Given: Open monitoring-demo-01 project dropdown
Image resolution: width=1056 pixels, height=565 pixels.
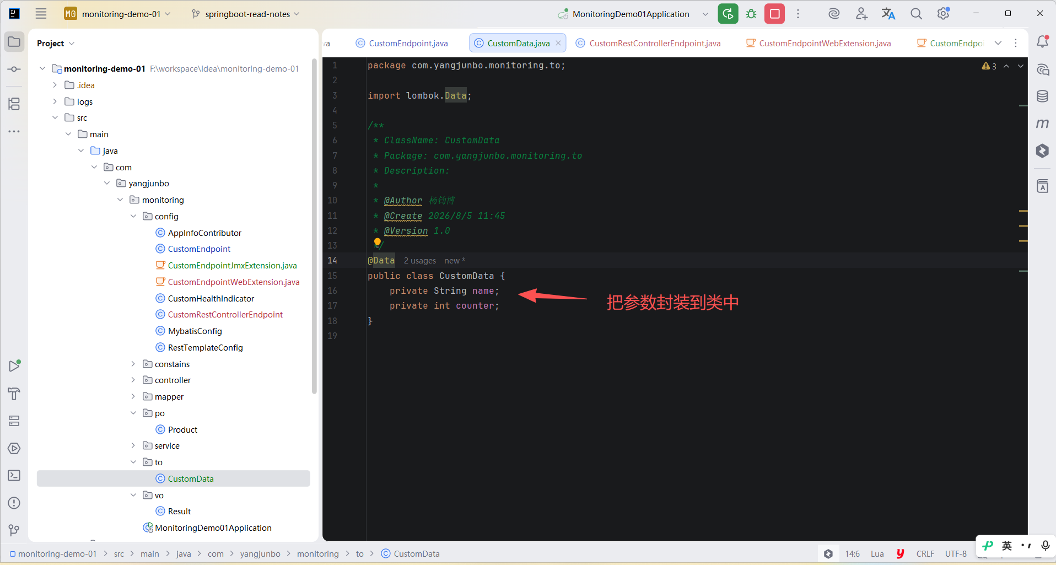Looking at the screenshot, I should [x=117, y=14].
